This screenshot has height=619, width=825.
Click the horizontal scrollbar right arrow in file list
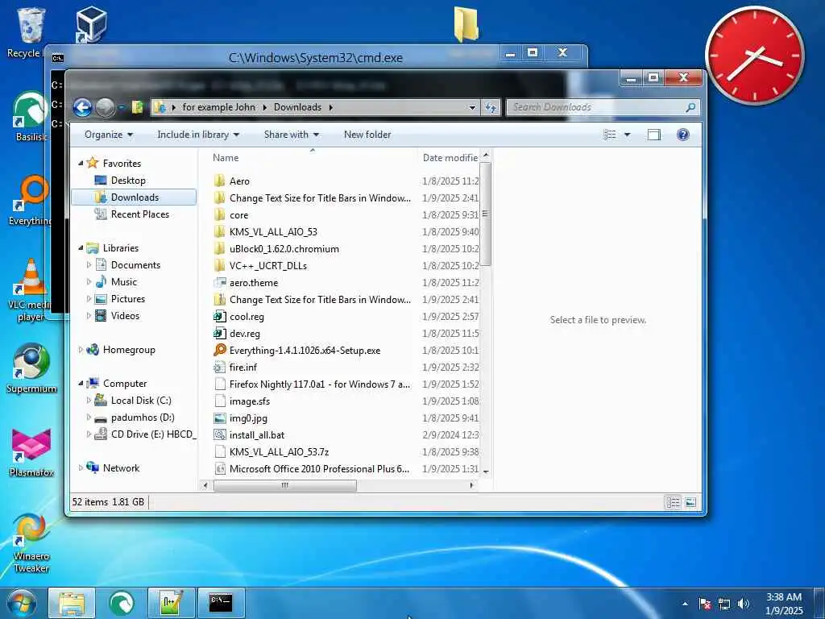(x=471, y=485)
